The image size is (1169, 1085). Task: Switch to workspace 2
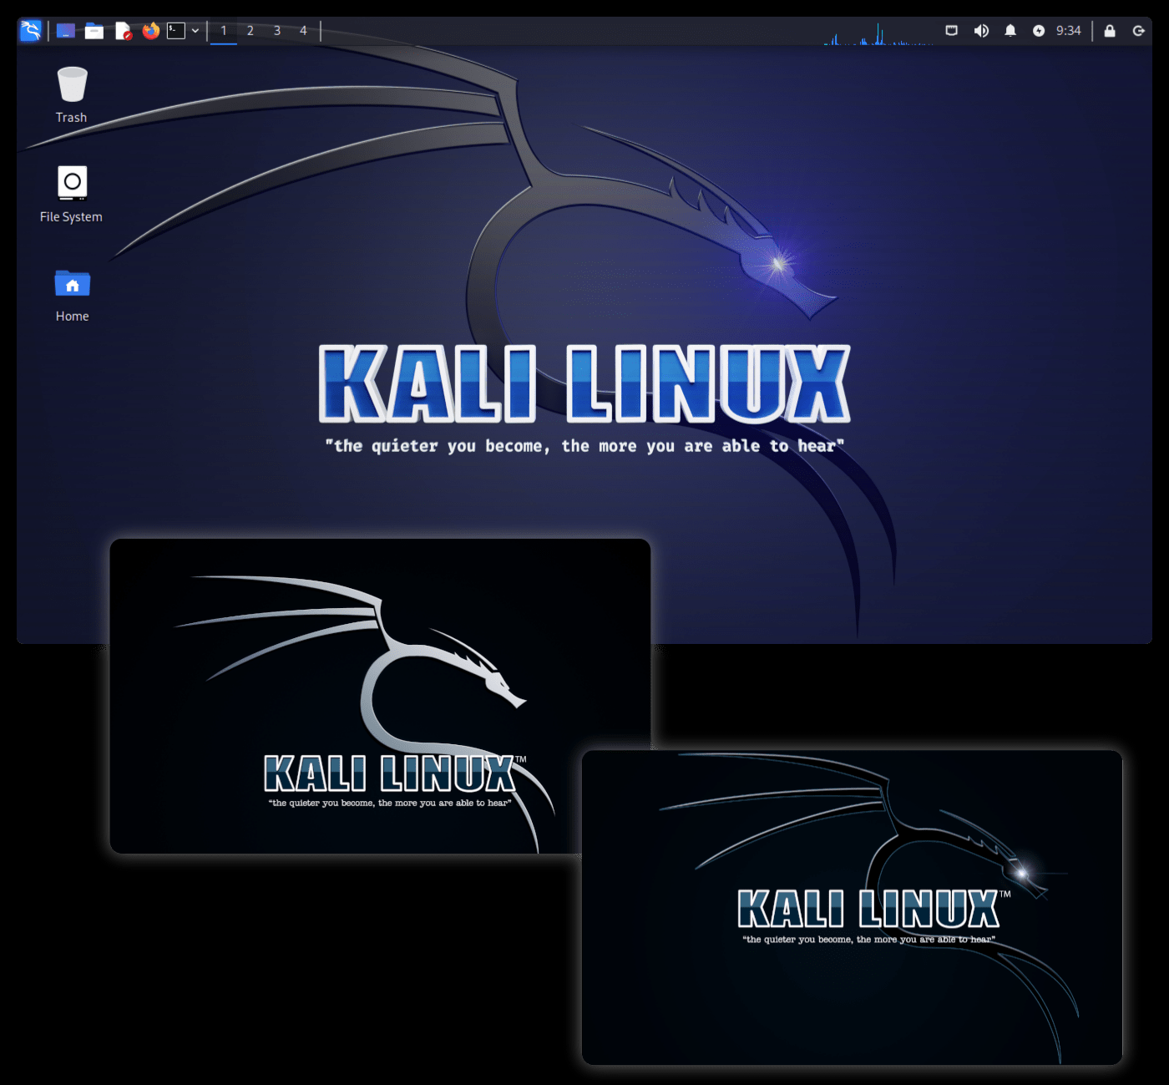(250, 30)
